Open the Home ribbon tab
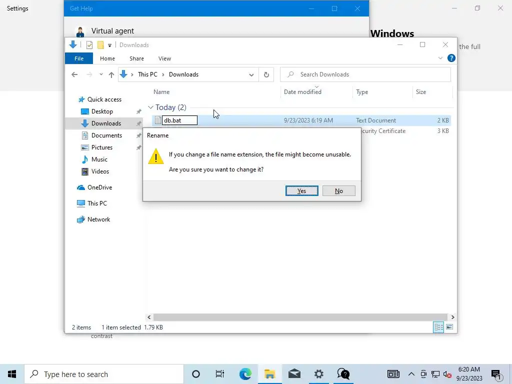This screenshot has width=512, height=384. click(x=107, y=58)
